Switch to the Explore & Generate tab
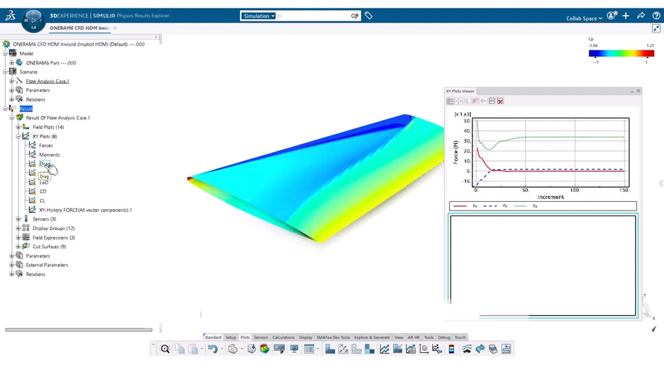 372,338
